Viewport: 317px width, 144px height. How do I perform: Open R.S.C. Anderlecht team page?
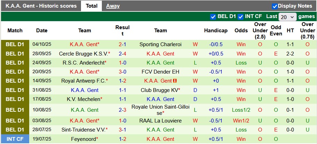[83, 63]
